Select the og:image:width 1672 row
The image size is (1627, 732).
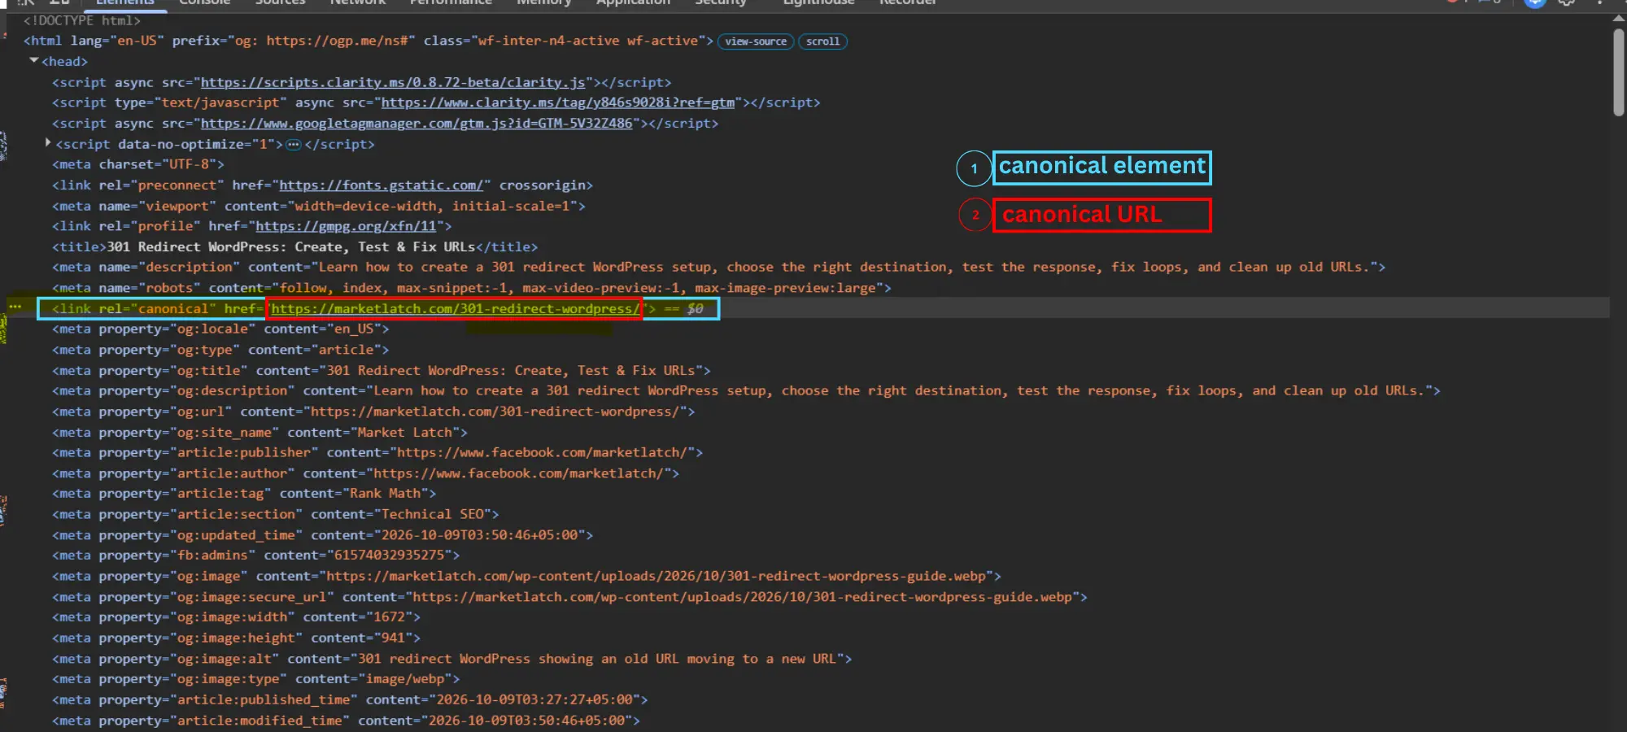point(236,617)
